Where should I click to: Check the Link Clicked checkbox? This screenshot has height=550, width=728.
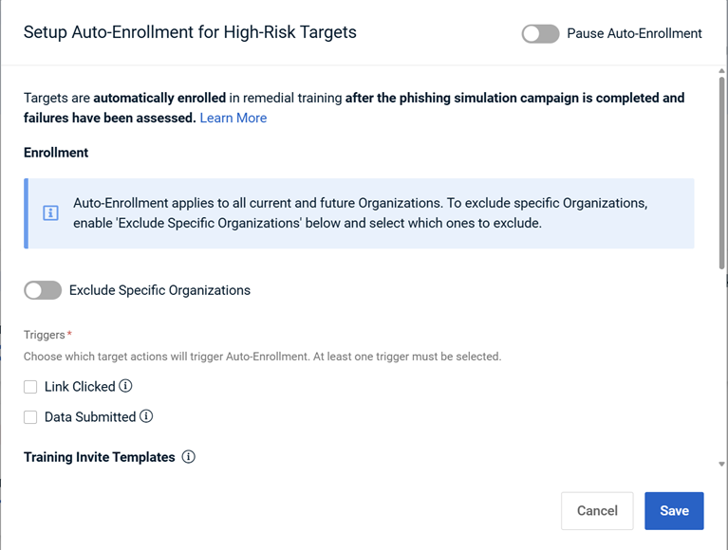(x=30, y=387)
